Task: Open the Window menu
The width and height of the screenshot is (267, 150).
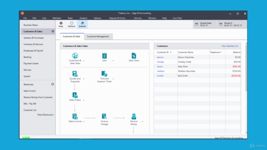Action: tap(152, 18)
